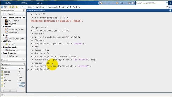The width and height of the screenshot is (172, 97).
Task: Select the frame variable row
Action: pyautogui.click(x=13, y=75)
